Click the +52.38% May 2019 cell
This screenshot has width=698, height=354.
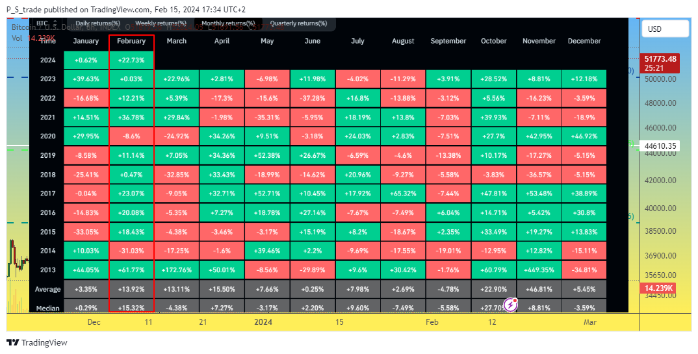(267, 156)
